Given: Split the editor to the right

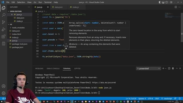Looking at the screenshot, I should 176,7.
